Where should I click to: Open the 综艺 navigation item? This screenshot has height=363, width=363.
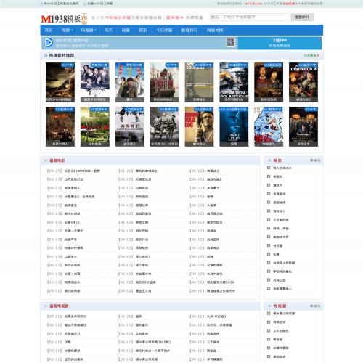tap(108, 30)
